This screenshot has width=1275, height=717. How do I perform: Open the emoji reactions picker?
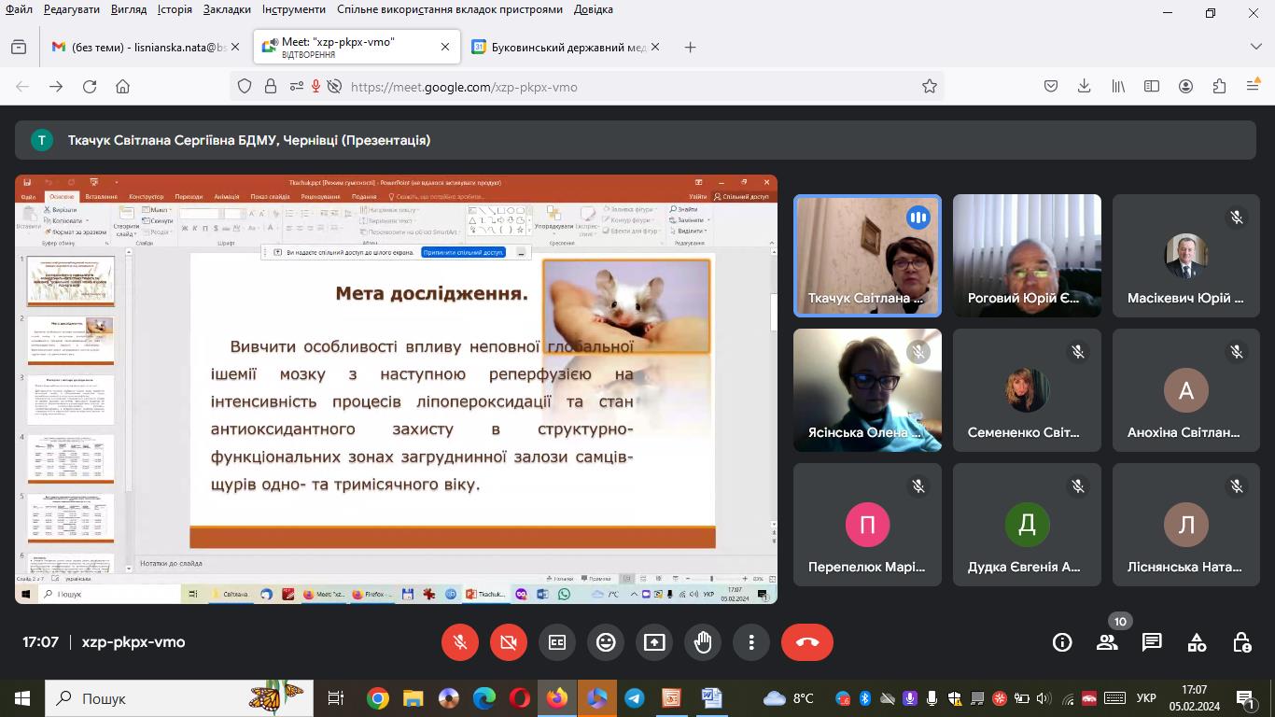point(606,642)
